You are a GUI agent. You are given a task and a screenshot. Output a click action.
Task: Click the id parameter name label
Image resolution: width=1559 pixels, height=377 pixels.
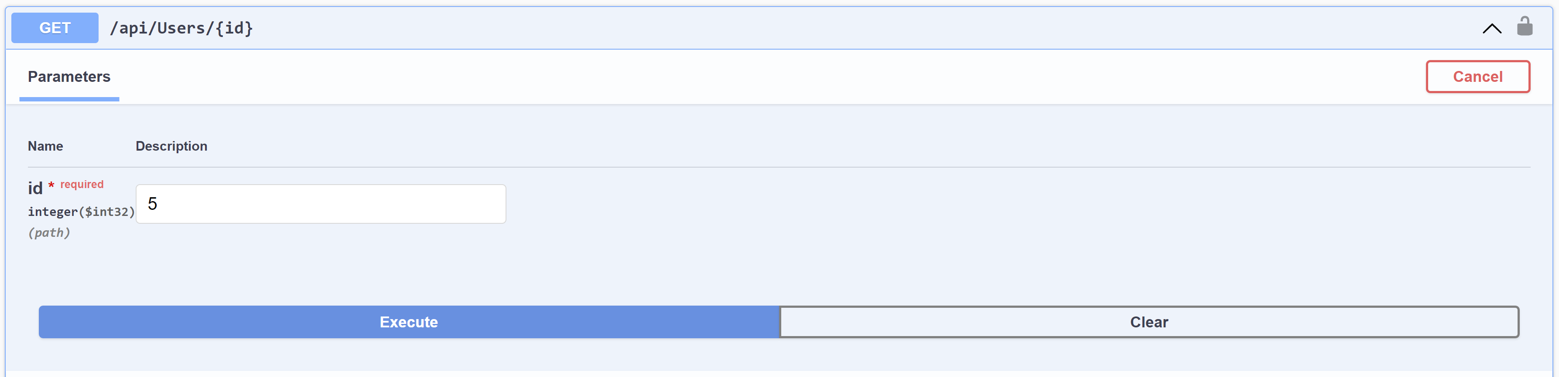coord(35,188)
